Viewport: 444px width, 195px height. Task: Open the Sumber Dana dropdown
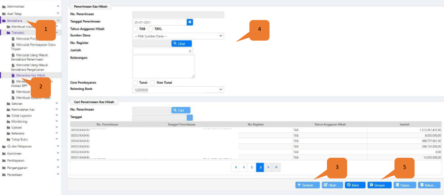(178, 36)
